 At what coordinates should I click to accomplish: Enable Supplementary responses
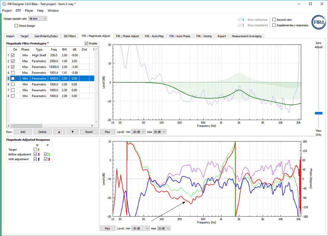point(274,25)
